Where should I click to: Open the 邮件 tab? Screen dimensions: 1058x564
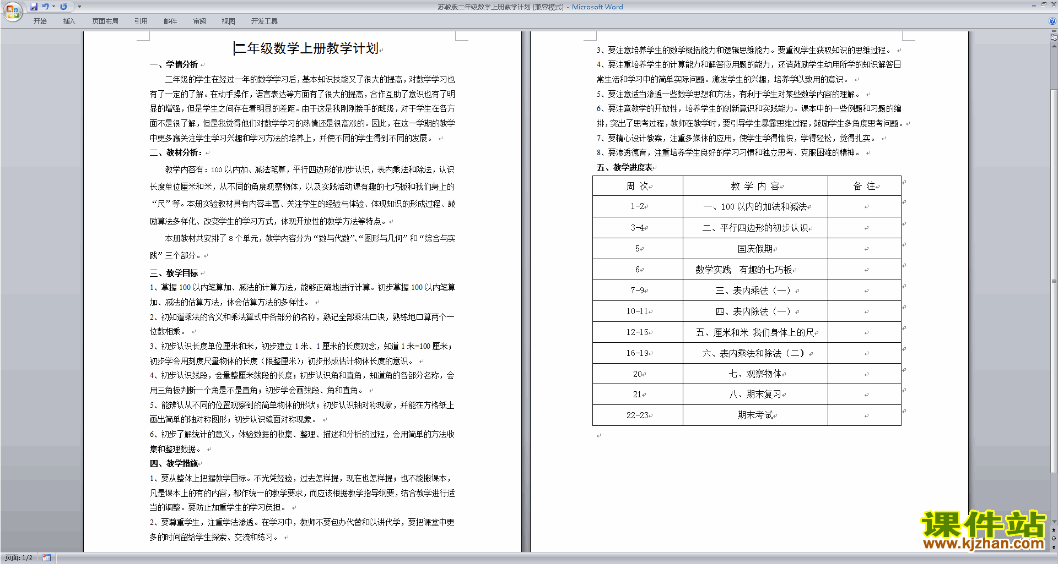pyautogui.click(x=170, y=21)
